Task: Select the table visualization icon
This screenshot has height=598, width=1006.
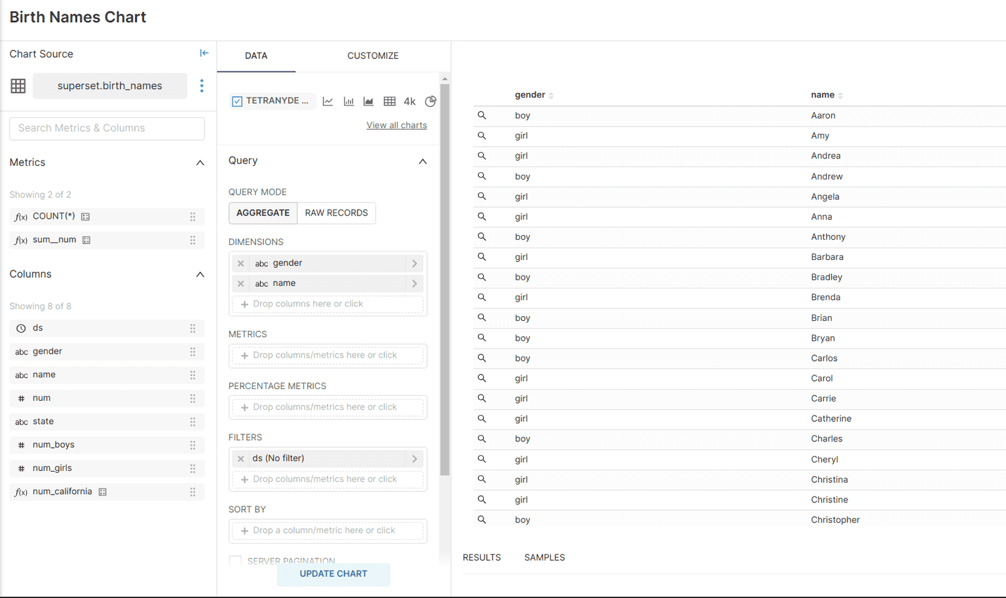Action: point(390,101)
